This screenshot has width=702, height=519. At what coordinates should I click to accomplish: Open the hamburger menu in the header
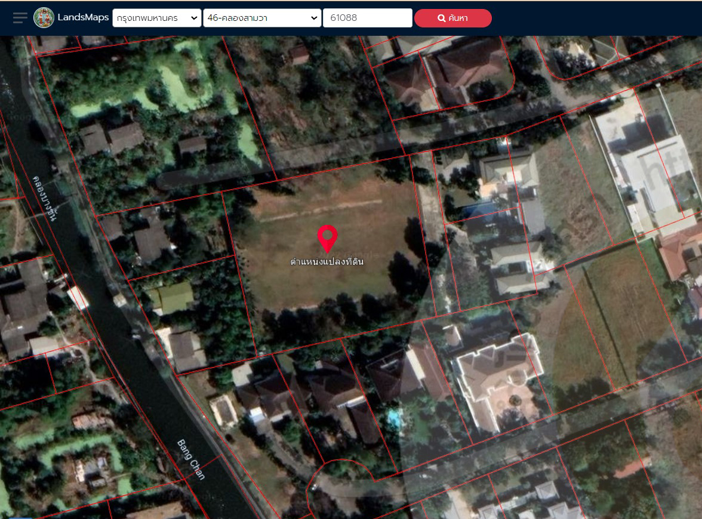[20, 18]
